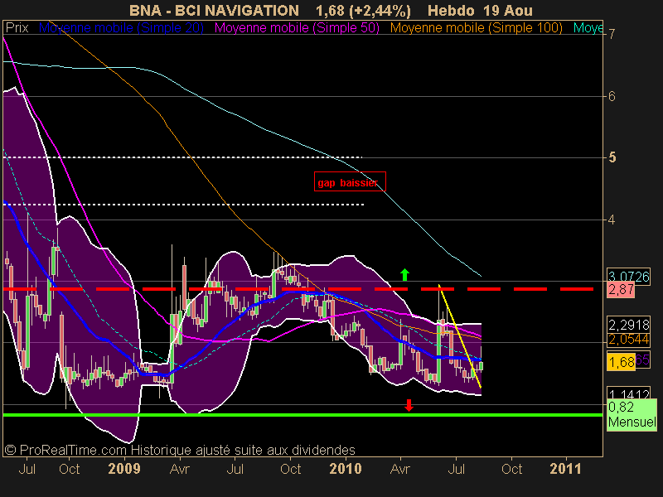
Task: Click the green up arrow marker
Action: coord(404,275)
